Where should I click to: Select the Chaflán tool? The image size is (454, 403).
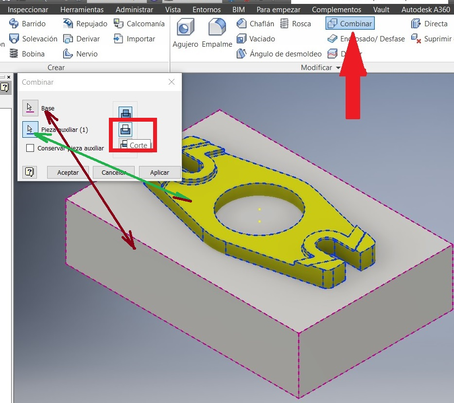coord(255,23)
